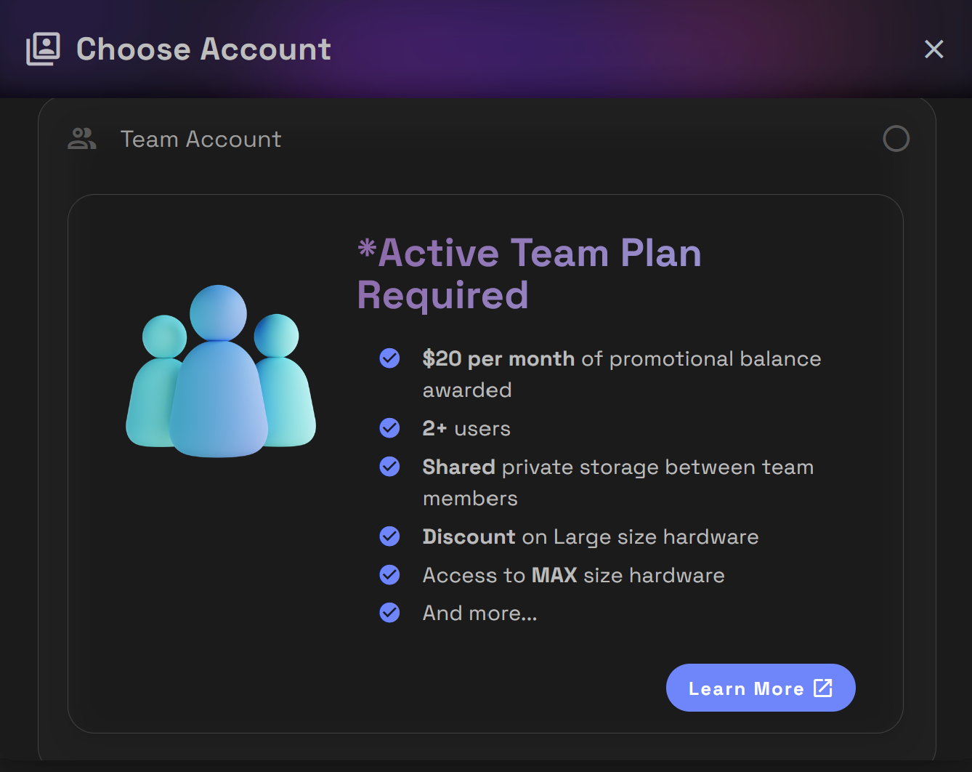Click the Team Account label
Image resolution: width=972 pixels, height=772 pixels.
pos(201,139)
